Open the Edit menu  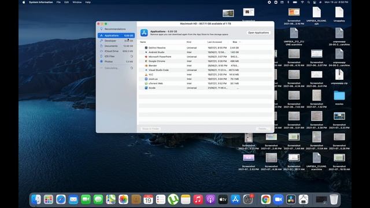click(x=66, y=2)
